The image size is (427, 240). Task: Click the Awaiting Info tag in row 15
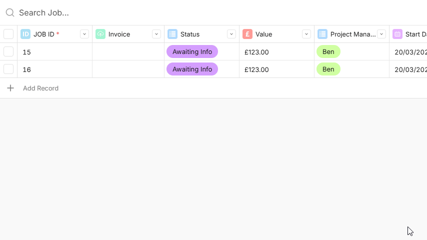click(192, 51)
